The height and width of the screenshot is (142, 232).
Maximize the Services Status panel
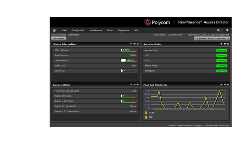click(x=225, y=44)
